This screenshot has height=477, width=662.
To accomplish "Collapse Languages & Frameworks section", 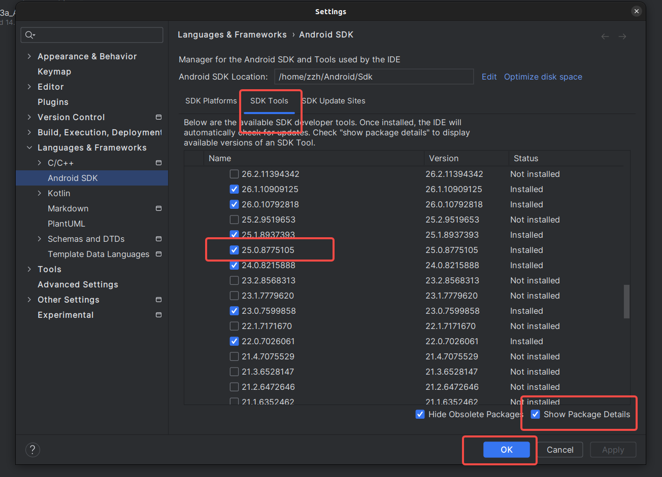I will [x=29, y=148].
